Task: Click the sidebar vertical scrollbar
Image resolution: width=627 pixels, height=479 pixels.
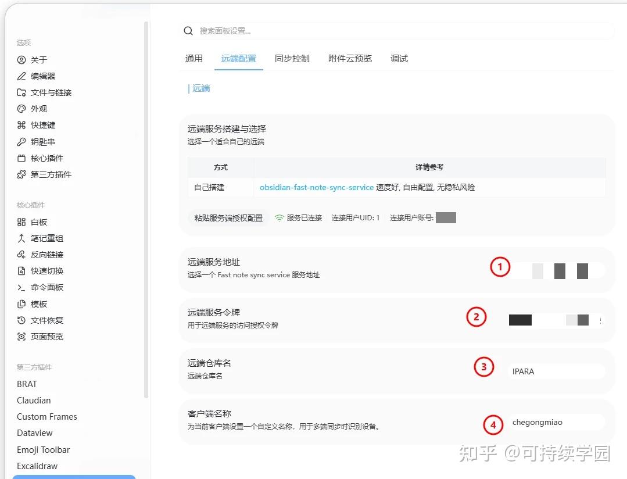Action: (x=146, y=210)
